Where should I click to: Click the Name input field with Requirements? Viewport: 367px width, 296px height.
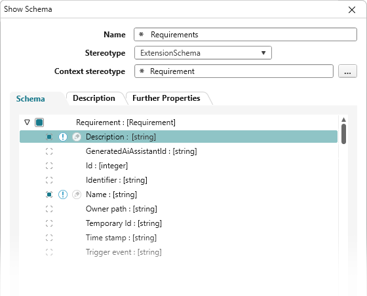pos(245,35)
